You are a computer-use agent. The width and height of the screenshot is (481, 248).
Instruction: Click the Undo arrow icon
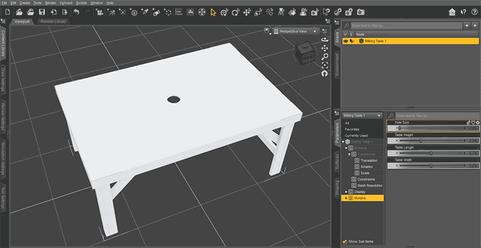(x=77, y=12)
